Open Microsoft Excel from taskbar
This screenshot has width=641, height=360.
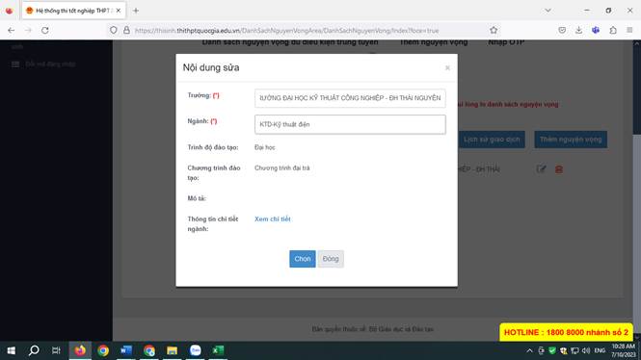tap(218, 350)
